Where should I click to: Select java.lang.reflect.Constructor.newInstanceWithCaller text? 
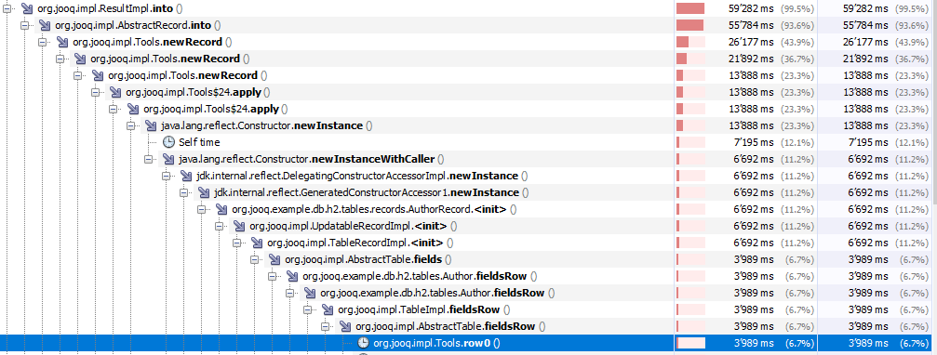tap(311, 159)
